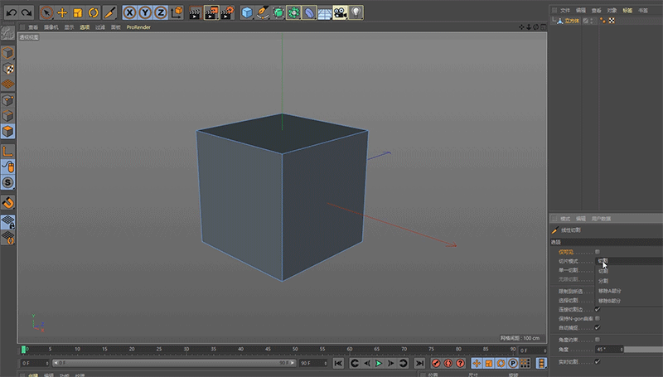This screenshot has height=377, width=663.
Task: Select the knife cut tool icon
Action: 109,12
